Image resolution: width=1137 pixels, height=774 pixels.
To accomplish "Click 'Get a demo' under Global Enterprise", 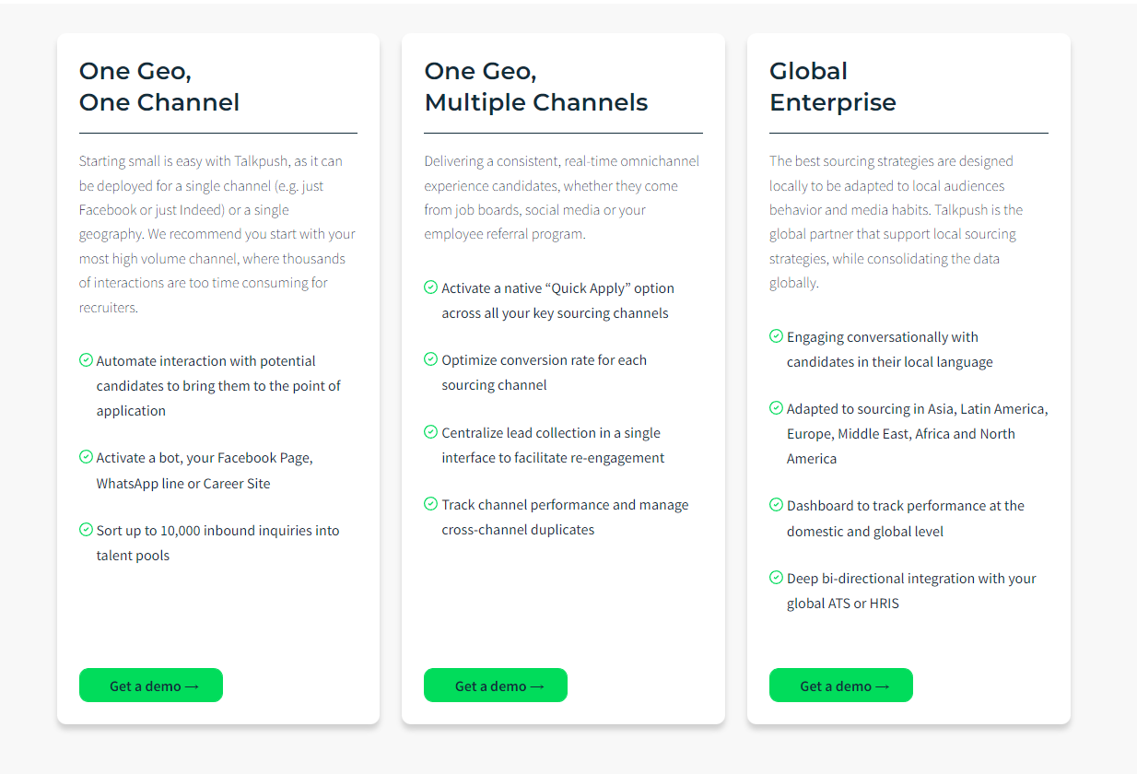I will [x=840, y=685].
